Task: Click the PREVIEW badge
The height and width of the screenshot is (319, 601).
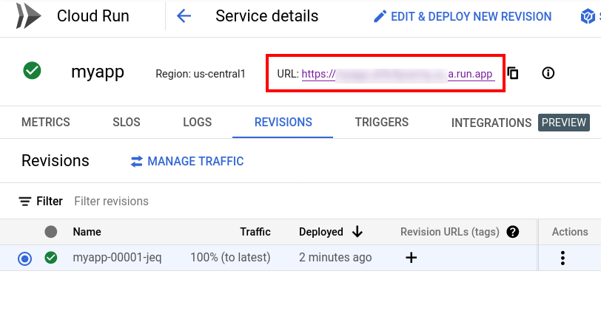Action: pyautogui.click(x=564, y=123)
